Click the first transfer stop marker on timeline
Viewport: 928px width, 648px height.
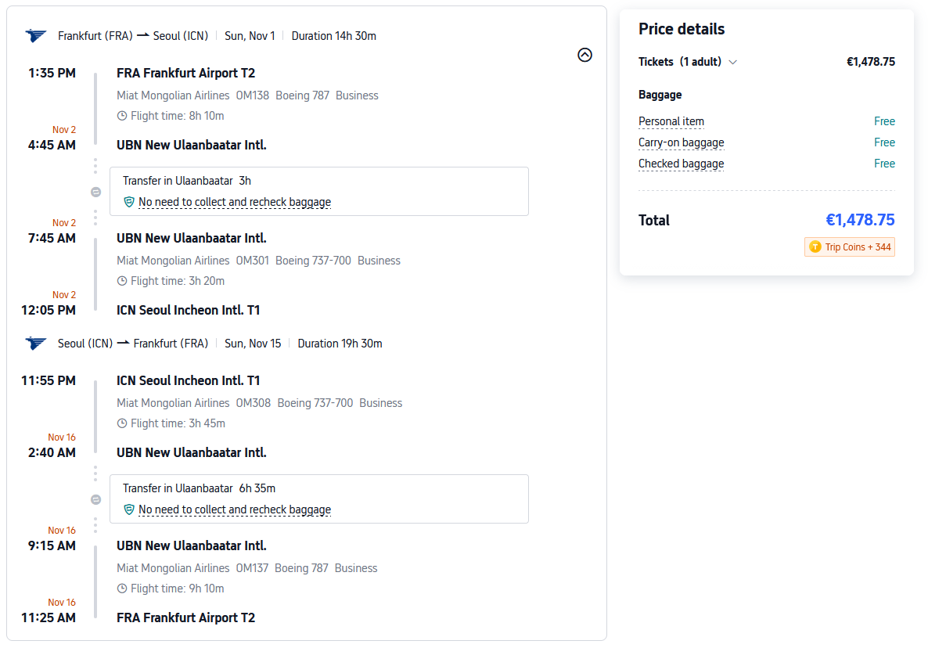(x=95, y=192)
